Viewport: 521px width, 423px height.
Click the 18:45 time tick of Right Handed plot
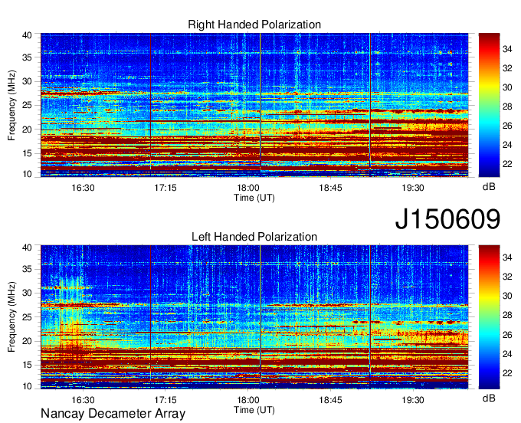click(x=331, y=188)
